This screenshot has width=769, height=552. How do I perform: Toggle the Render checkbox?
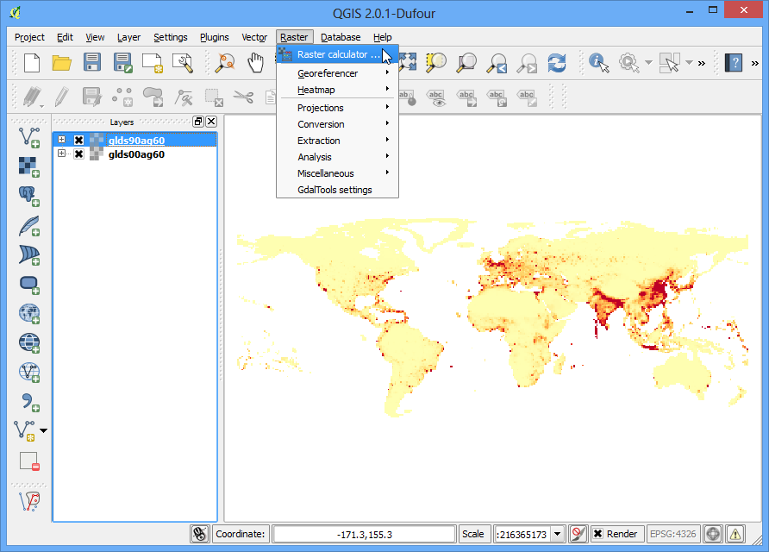[597, 534]
